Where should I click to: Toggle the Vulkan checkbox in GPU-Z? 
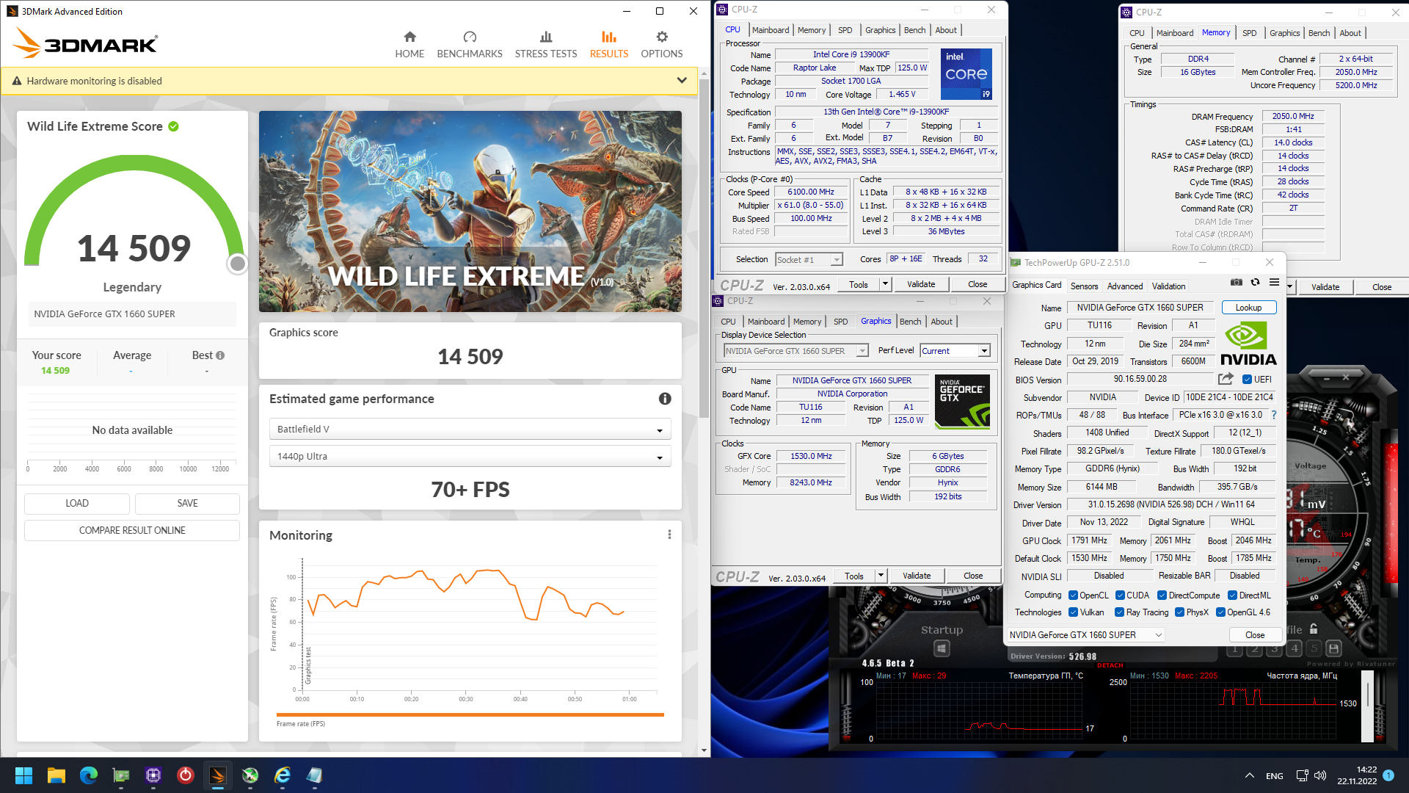click(1073, 612)
